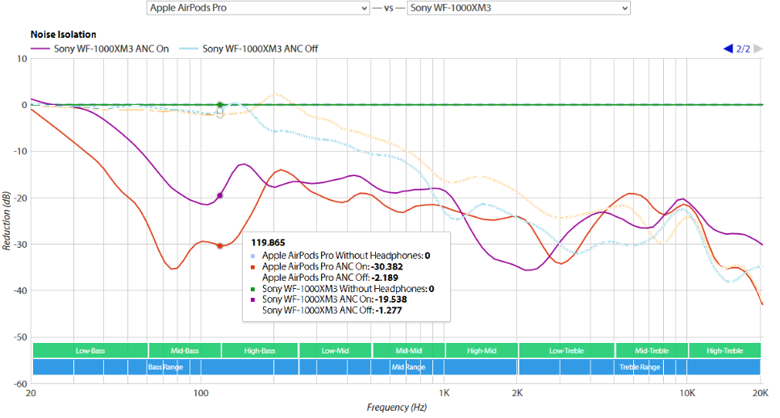This screenshot has width=780, height=418.
Task: Click the tooltip frequency value 119.865
Action: click(268, 243)
